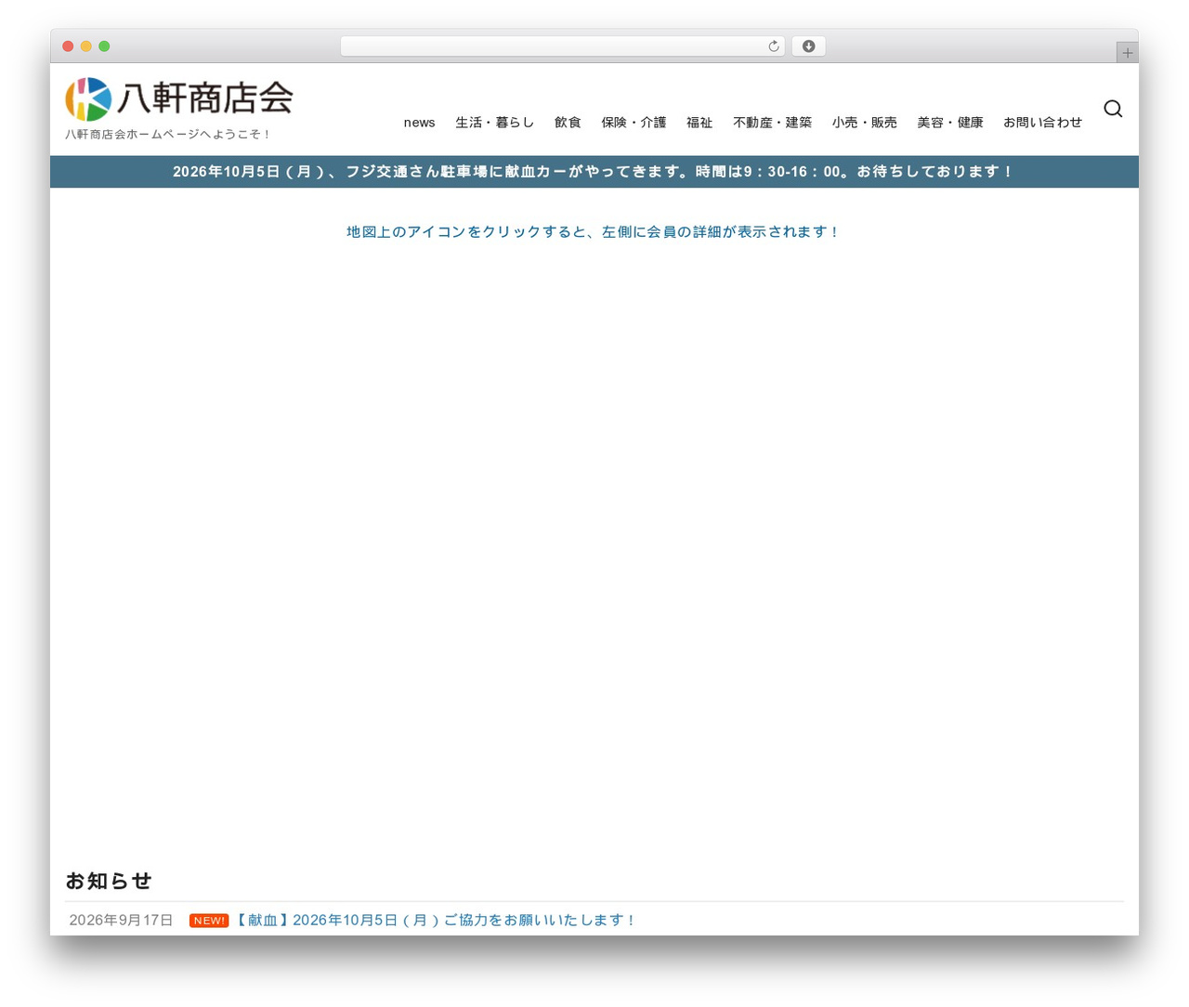Click the お知らせ heading
The height and width of the screenshot is (1007, 1189).
click(109, 881)
